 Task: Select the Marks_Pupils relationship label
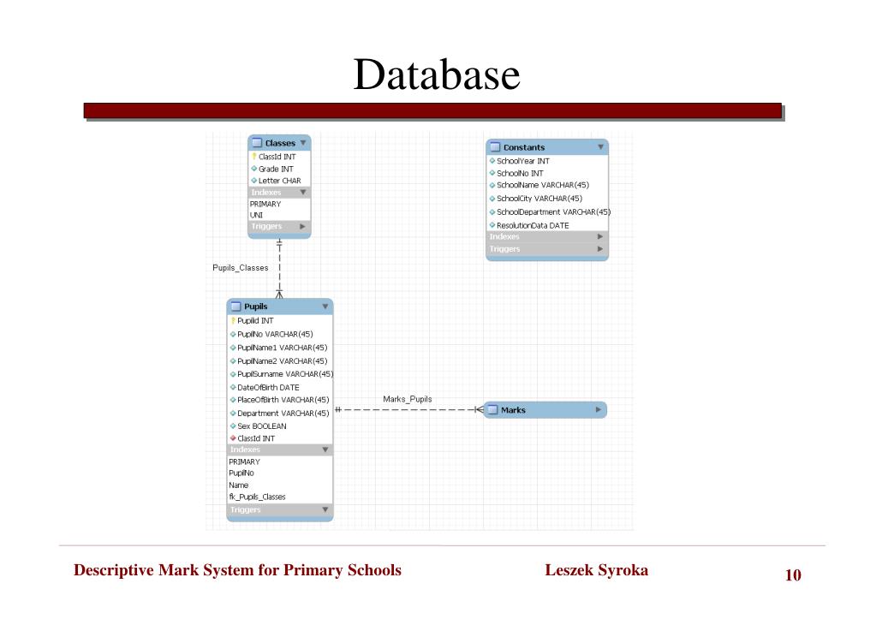coord(408,399)
